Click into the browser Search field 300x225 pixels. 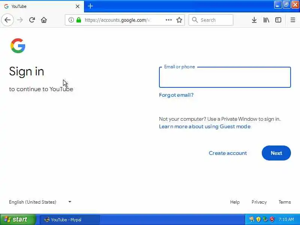[211, 20]
